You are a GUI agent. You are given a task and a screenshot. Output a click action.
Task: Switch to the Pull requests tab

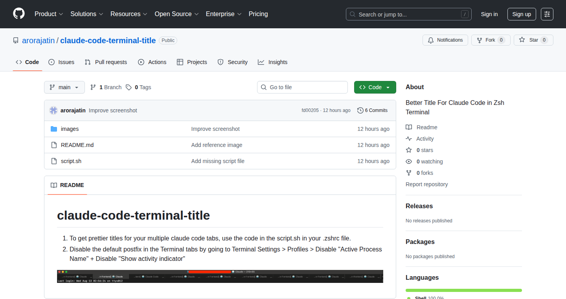(x=106, y=62)
